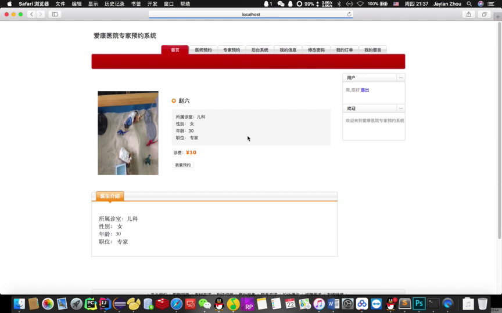Screen dimensions: 502x313
Task: Select the 医生介绍 tab
Action: (x=110, y=196)
